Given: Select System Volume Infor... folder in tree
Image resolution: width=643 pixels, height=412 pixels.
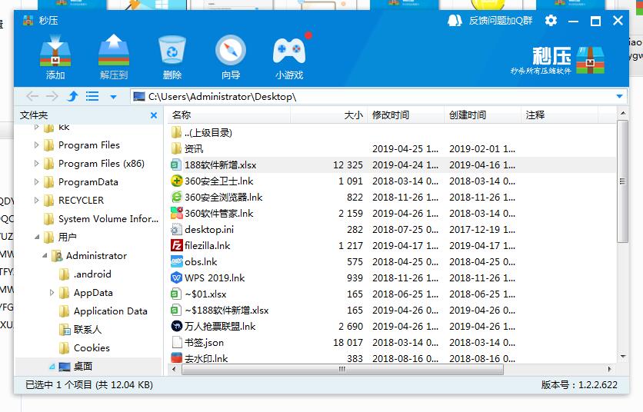Looking at the screenshot, I should (101, 219).
